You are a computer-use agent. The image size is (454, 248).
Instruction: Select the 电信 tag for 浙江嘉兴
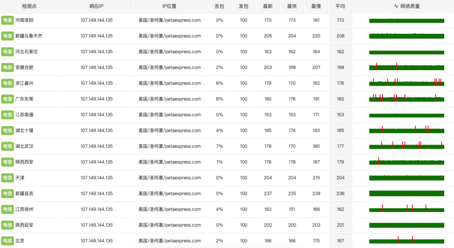[x=8, y=83]
